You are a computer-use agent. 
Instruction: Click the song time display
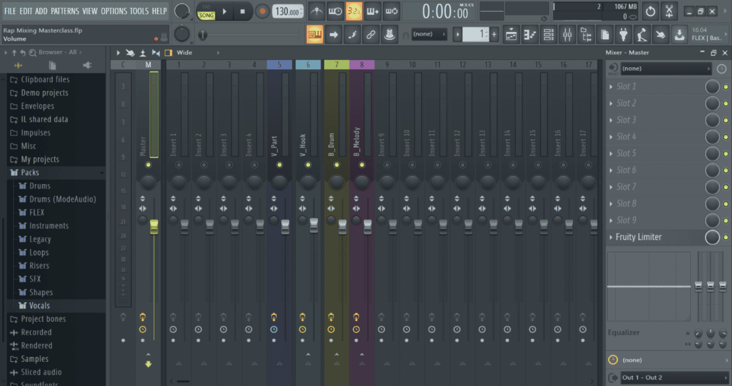pyautogui.click(x=445, y=11)
